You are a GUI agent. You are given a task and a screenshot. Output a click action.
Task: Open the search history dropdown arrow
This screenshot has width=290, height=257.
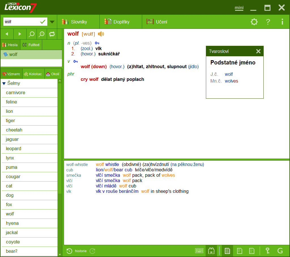click(52, 22)
